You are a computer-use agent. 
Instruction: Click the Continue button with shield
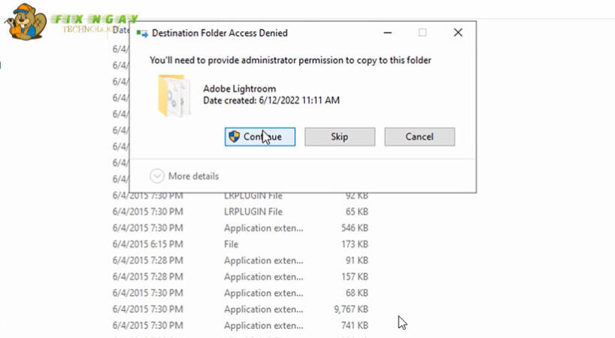(x=260, y=137)
